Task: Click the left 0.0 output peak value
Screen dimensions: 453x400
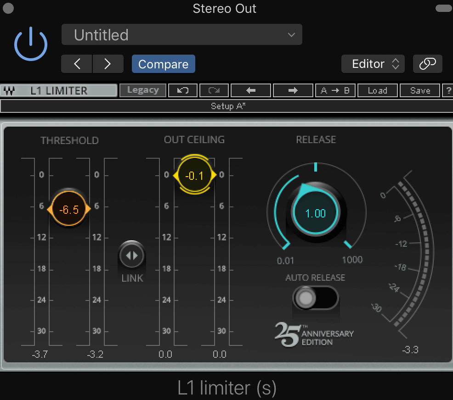Action: click(x=165, y=354)
